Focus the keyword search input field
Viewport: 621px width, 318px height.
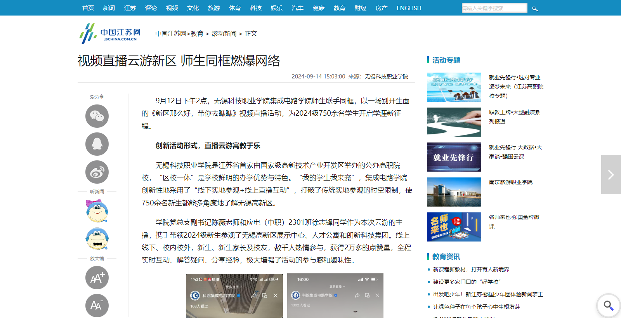click(x=494, y=8)
